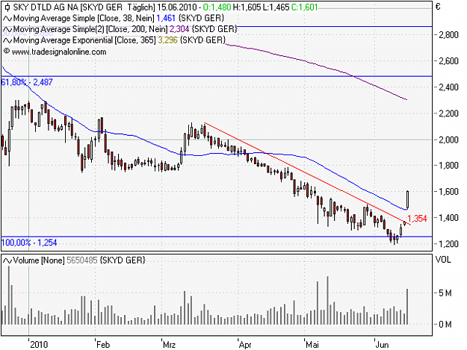
Task: Click the 200-day average value 2,304
Action: tap(179, 29)
